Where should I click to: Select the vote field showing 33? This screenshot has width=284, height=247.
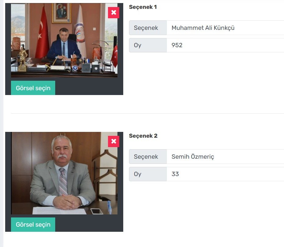click(x=225, y=174)
